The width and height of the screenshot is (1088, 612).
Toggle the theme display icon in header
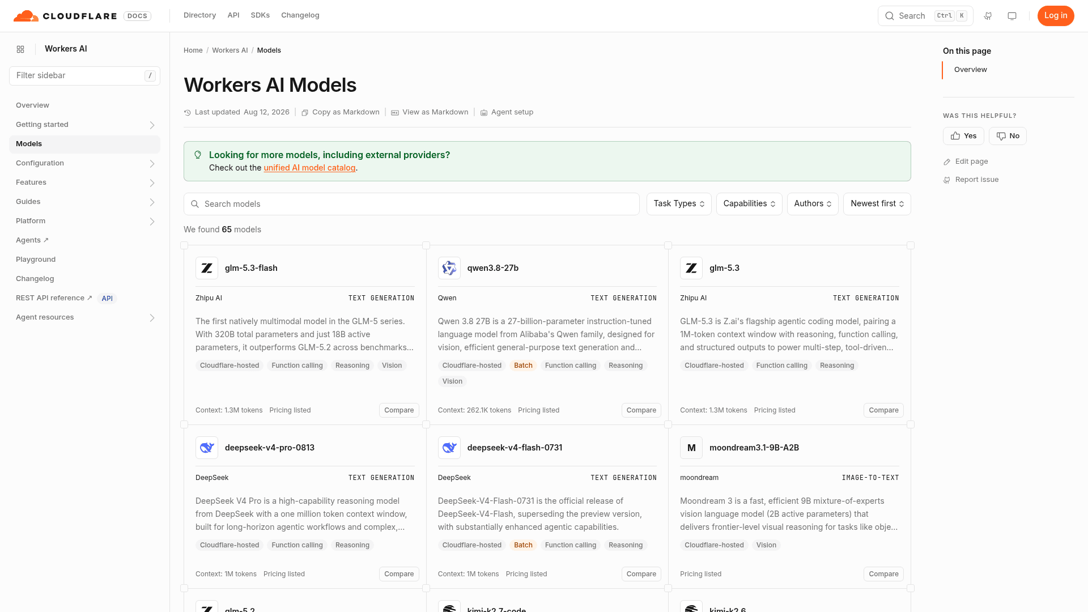1012,16
